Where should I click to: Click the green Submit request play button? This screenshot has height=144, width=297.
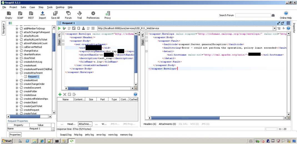click(x=59, y=28)
